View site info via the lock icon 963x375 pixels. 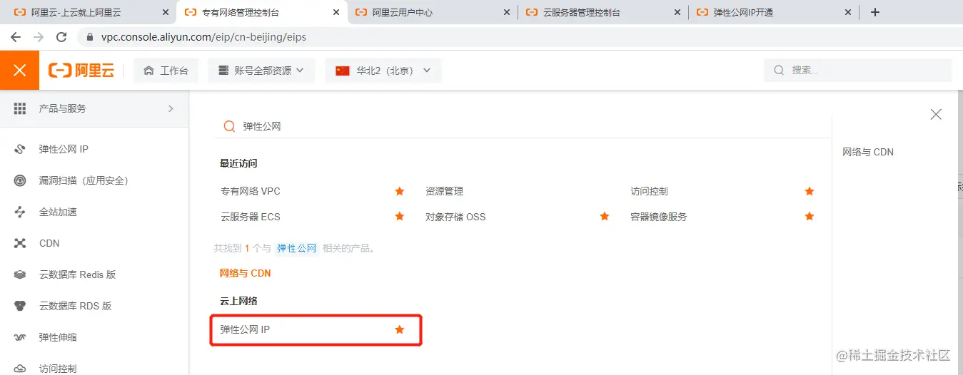[89, 36]
